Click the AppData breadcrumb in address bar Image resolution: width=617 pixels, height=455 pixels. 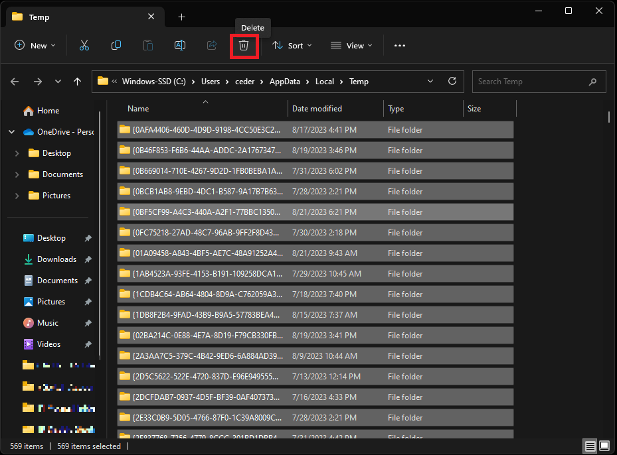284,82
